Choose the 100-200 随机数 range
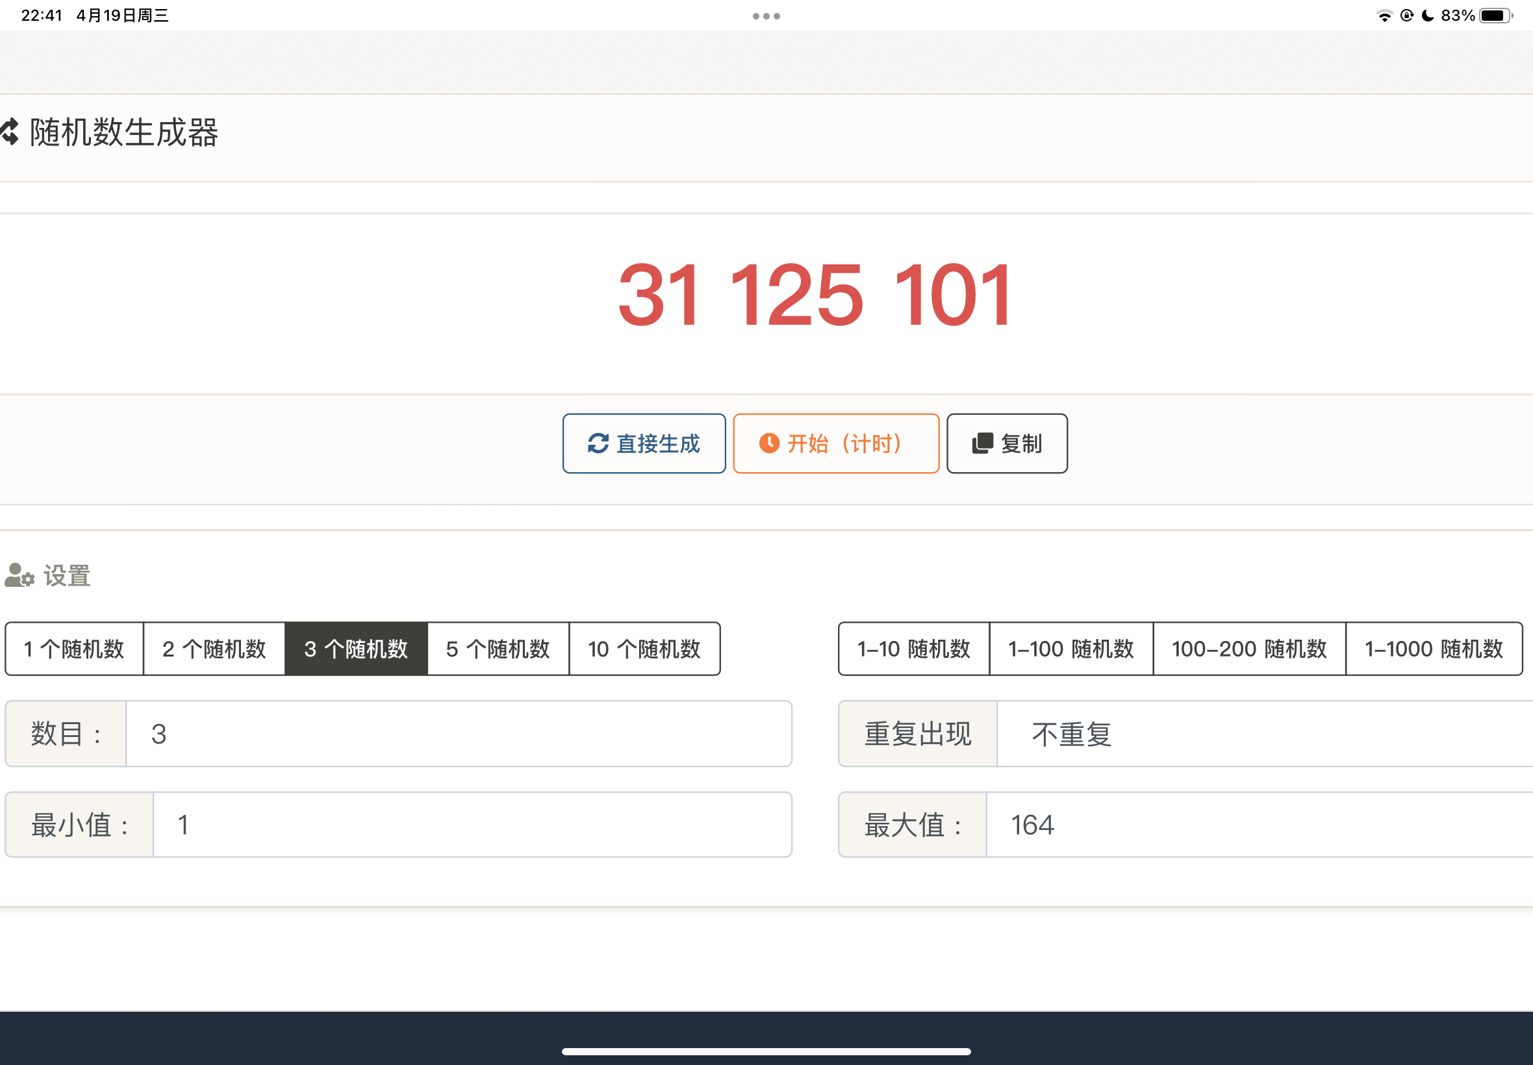This screenshot has height=1065, width=1533. point(1249,649)
